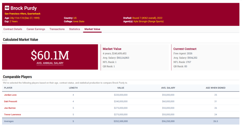Switch to the Career Earnings tab
This screenshot has height=127, width=242.
click(36, 29)
